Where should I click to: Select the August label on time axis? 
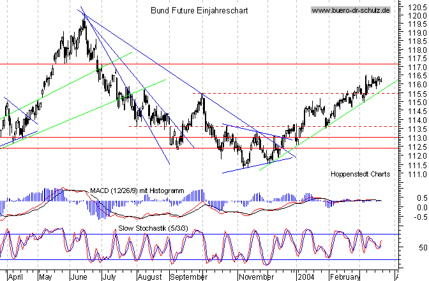pos(149,277)
